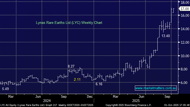Select the Sep marker in 2025
This screenshot has width=190, height=107.
coord(167,97)
